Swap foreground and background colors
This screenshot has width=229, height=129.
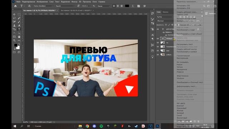(x=19, y=44)
